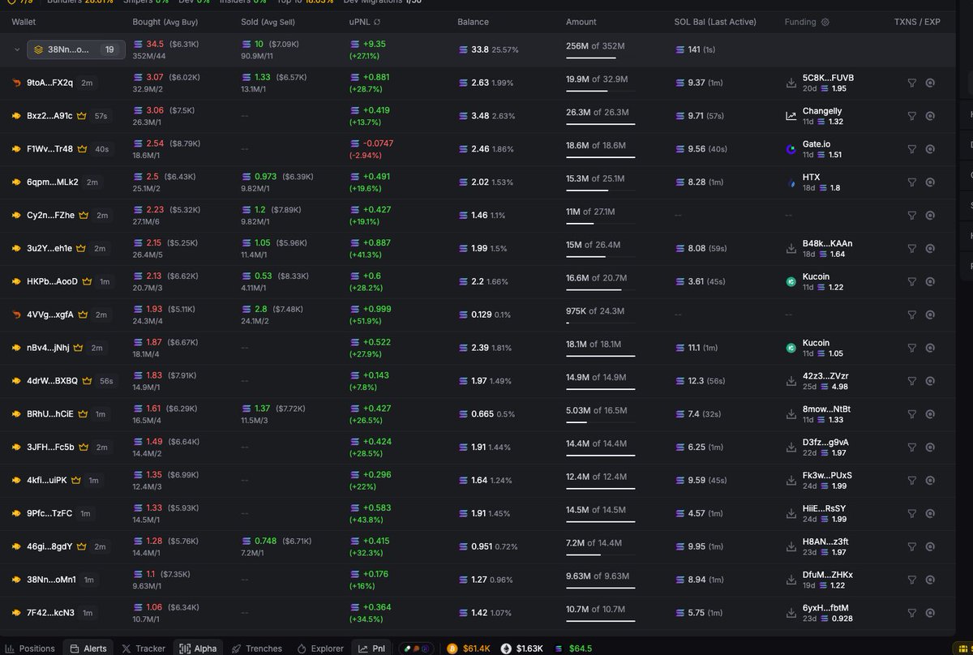973x655 pixels.
Task: Open wallet link 9toA...FX2q
Action: tap(49, 83)
